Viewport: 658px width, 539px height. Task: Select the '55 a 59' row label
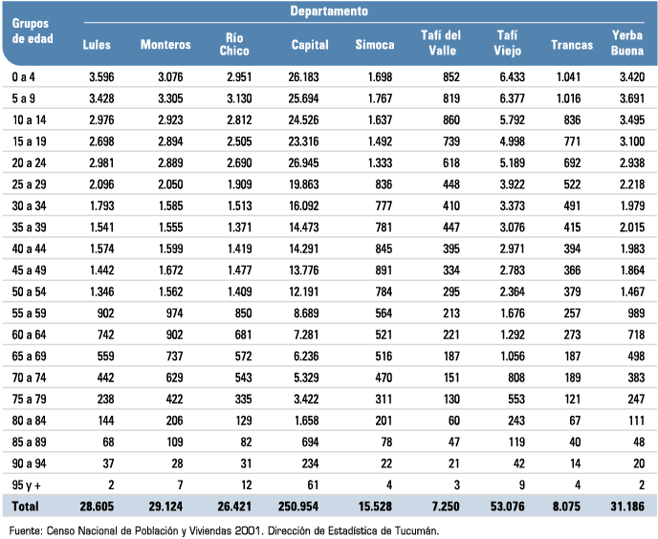coord(29,313)
